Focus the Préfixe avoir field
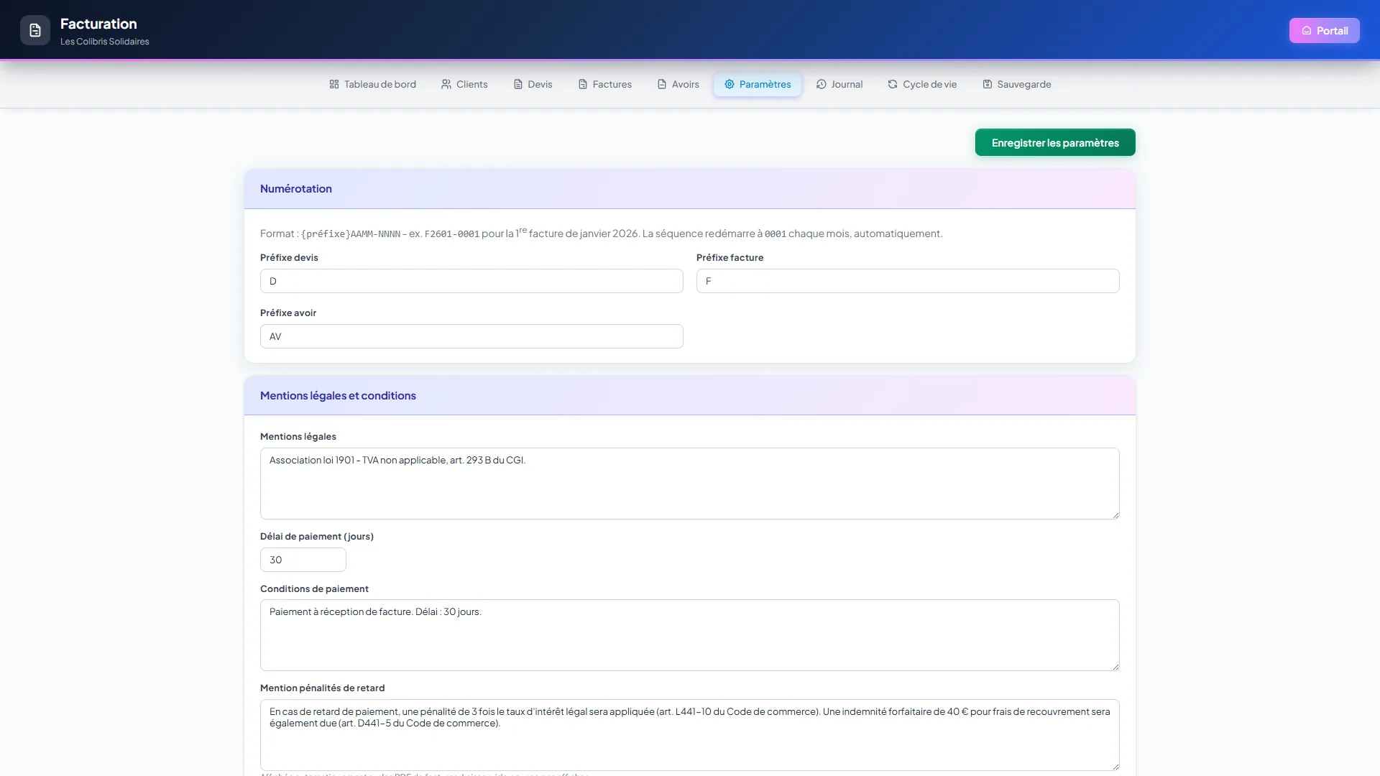Image resolution: width=1380 pixels, height=776 pixels. pos(471,336)
